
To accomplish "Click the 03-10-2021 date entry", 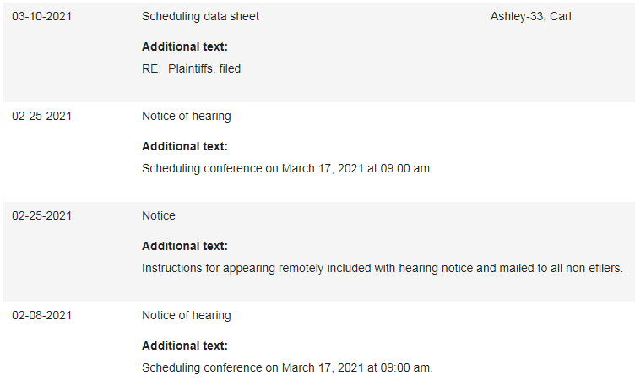I will [x=41, y=16].
